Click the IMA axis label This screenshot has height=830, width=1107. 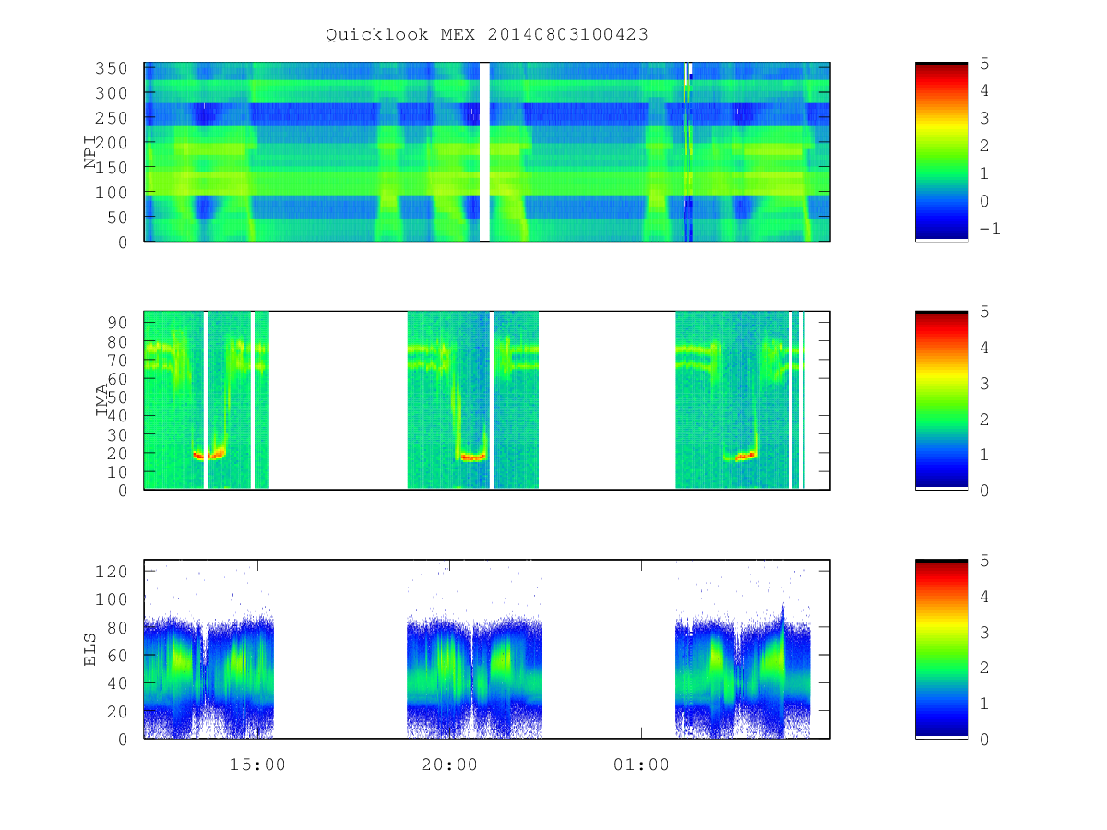102,400
